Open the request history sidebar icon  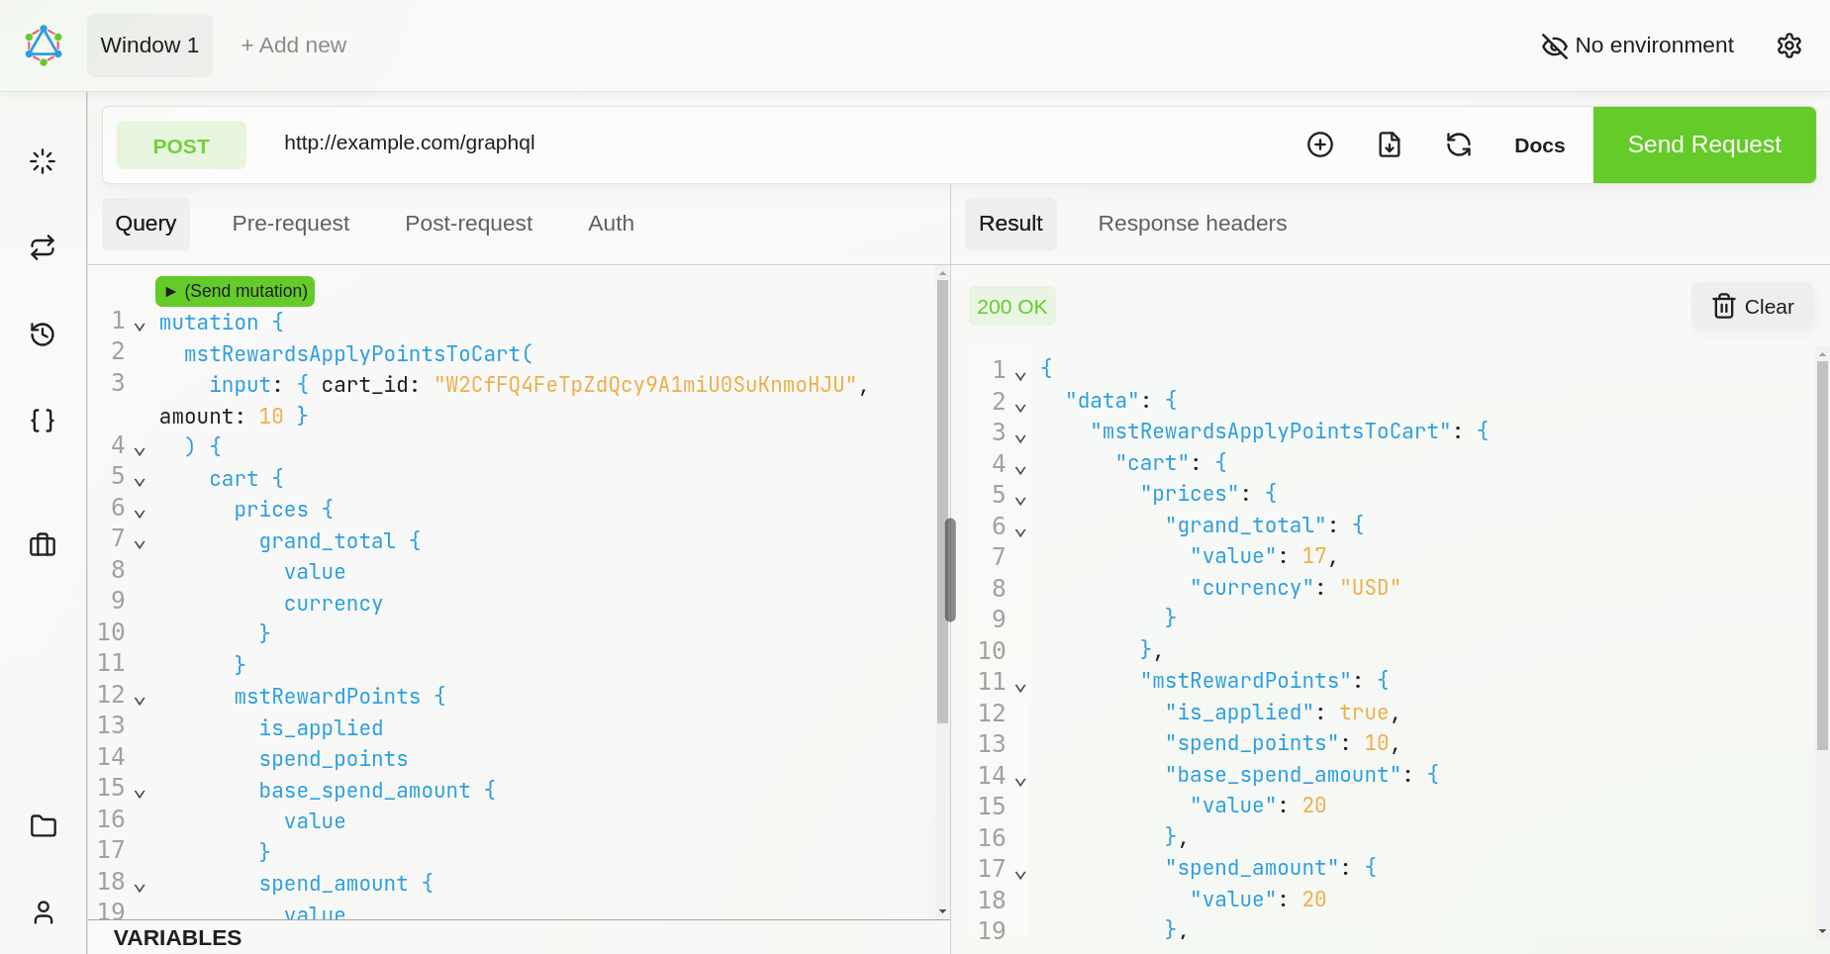point(43,334)
